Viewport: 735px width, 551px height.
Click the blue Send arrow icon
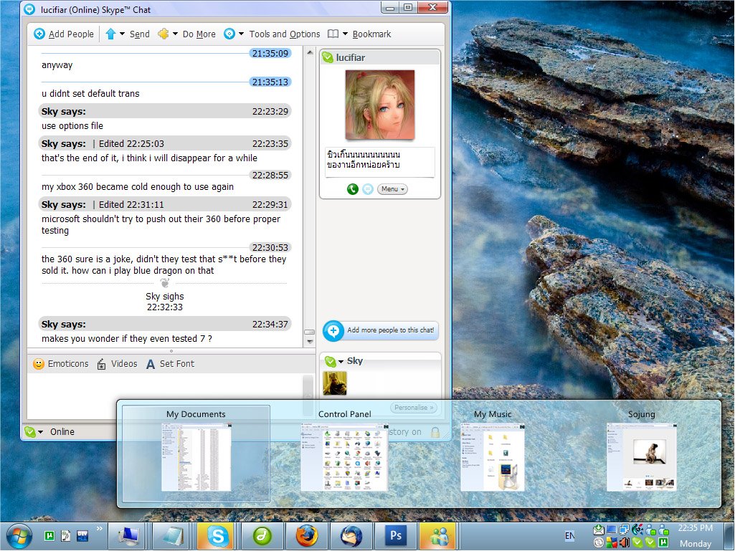[110, 34]
